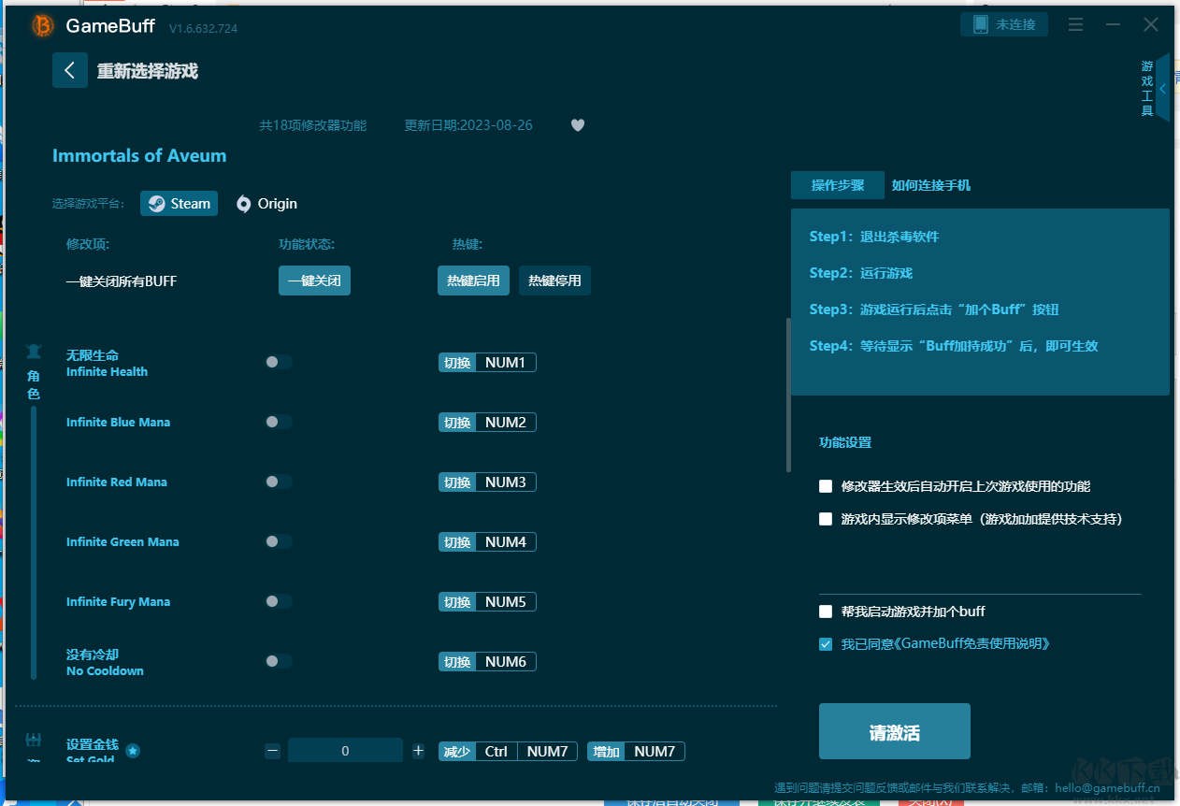Open the GameBuff免责使用说明 link
1180x806 pixels.
972,644
